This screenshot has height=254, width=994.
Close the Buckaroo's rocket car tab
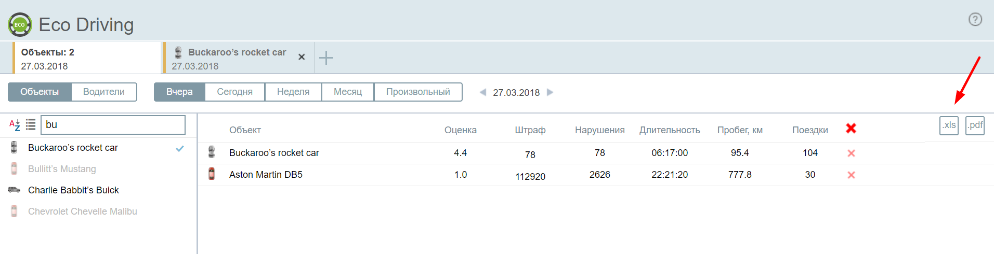pos(302,57)
